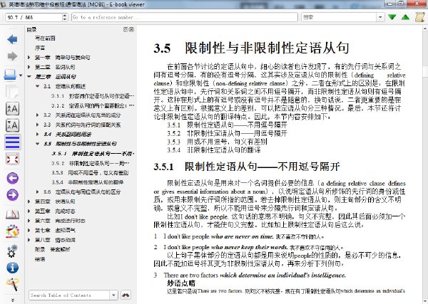Click the position field showing 90.7 / 666
This screenshot has height=304, width=428.
click(34, 17)
